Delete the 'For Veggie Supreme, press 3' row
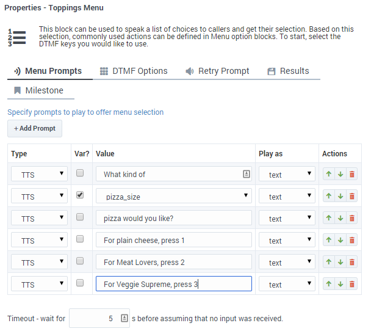The width and height of the screenshot is (371, 334). click(x=352, y=284)
